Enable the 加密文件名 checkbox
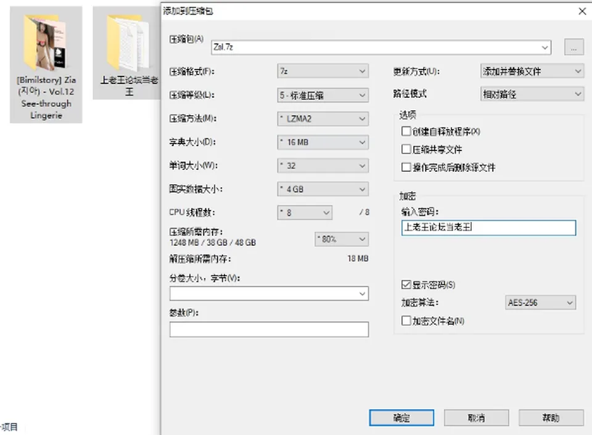 (406, 320)
